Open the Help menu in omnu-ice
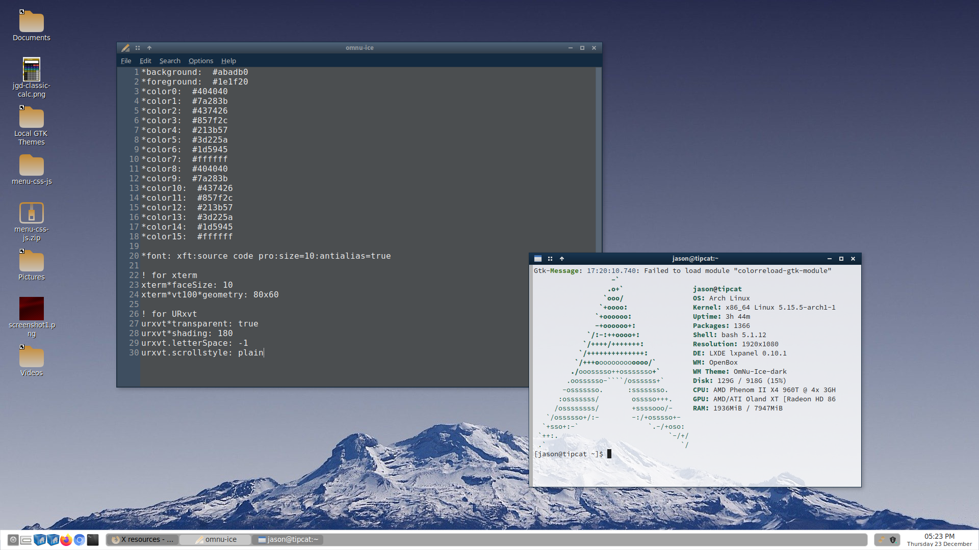The height and width of the screenshot is (550, 979). tap(228, 61)
